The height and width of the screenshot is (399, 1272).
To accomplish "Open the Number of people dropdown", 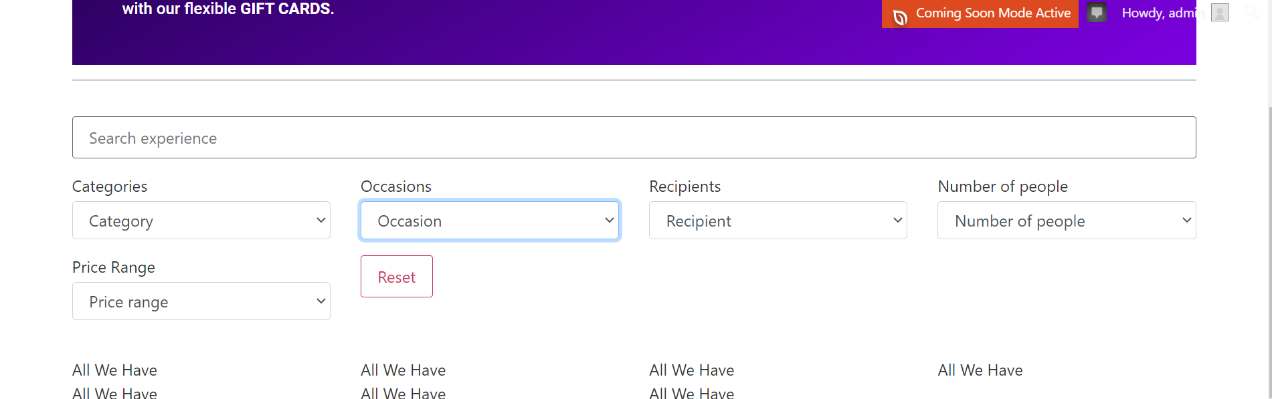I will pyautogui.click(x=1067, y=221).
